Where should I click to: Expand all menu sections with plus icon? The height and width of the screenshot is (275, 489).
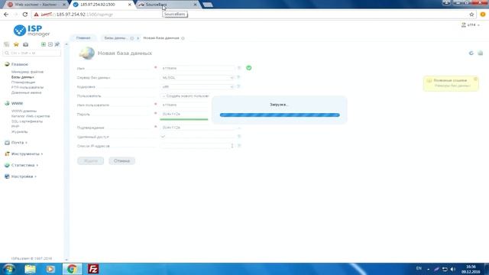(x=44, y=44)
